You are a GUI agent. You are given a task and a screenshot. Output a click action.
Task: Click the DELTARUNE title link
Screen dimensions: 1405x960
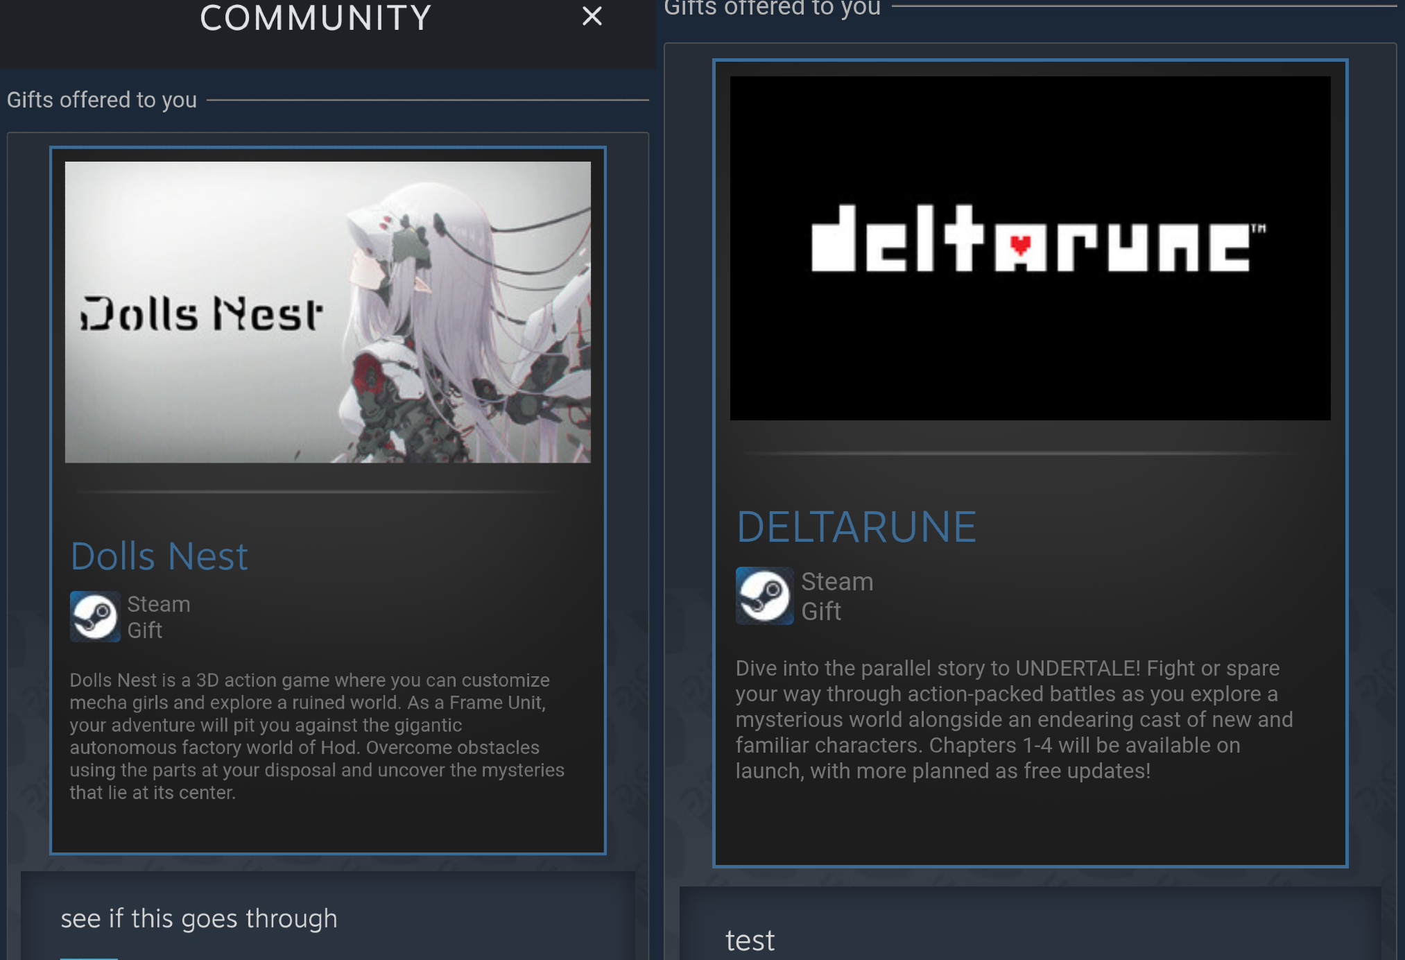point(856,527)
